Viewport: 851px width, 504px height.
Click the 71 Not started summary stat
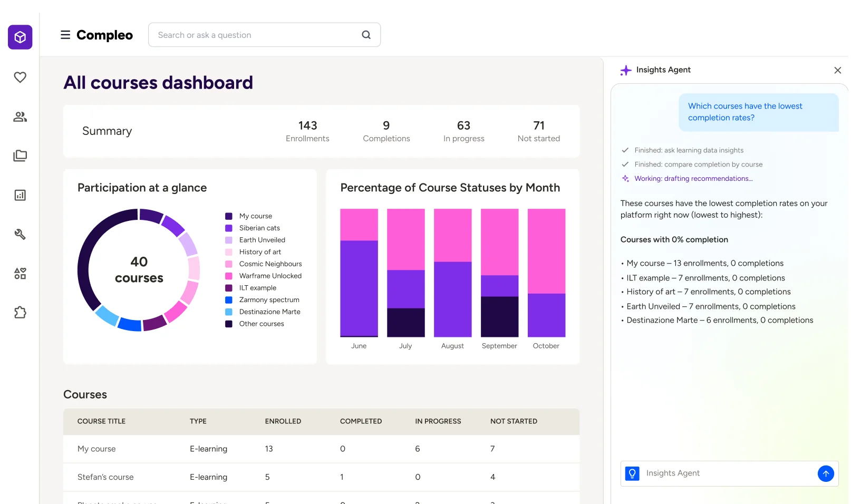pos(539,131)
